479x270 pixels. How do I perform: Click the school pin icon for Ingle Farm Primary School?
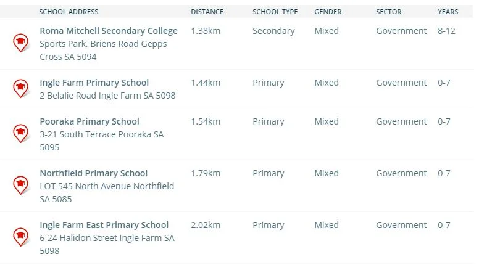coord(21,88)
